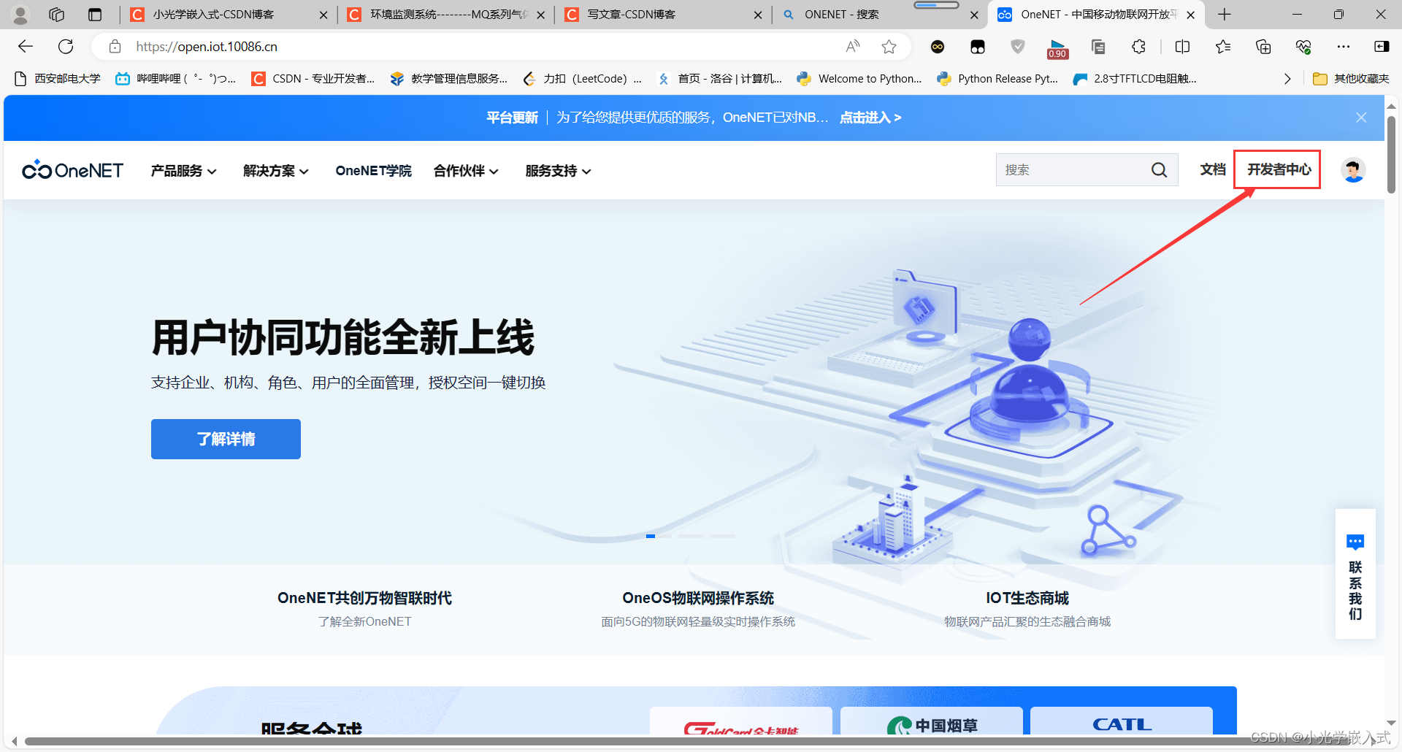1402x752 pixels.
Task: View site information lock icon
Action: tap(115, 47)
